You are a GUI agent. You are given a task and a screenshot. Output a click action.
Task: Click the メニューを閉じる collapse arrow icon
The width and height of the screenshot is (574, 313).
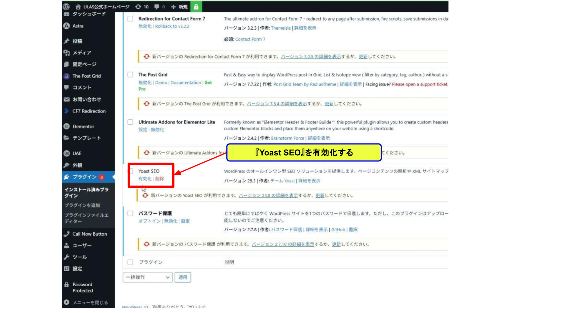tap(67, 302)
